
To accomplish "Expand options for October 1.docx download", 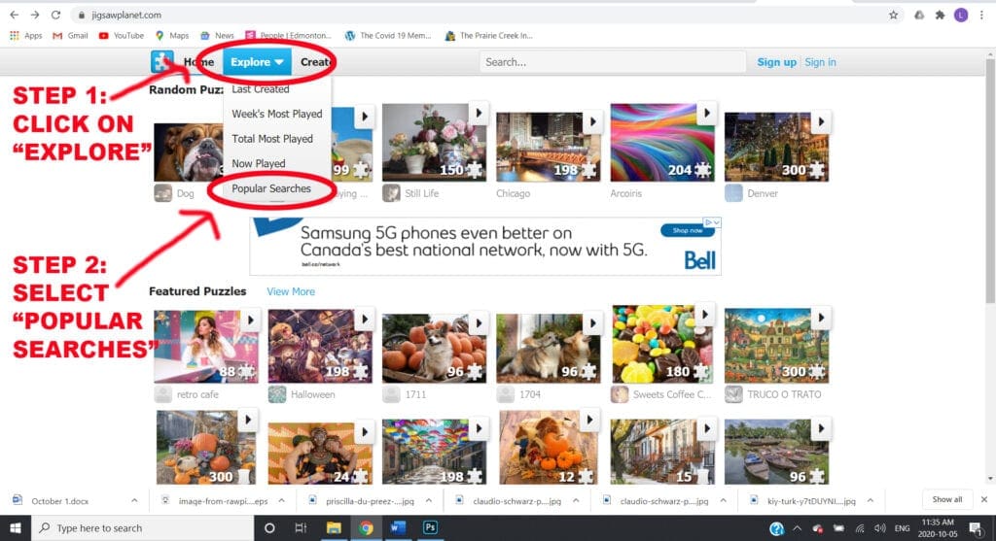I will [x=134, y=500].
